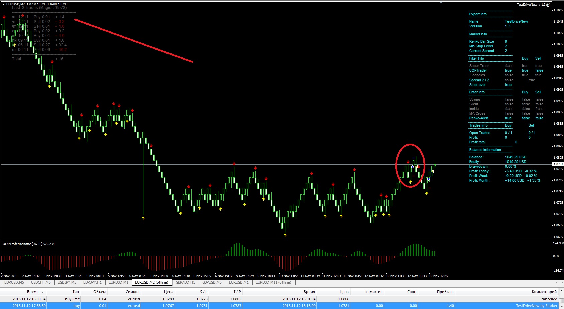Select the EURUSD,M2 (offline) tab

(152, 282)
